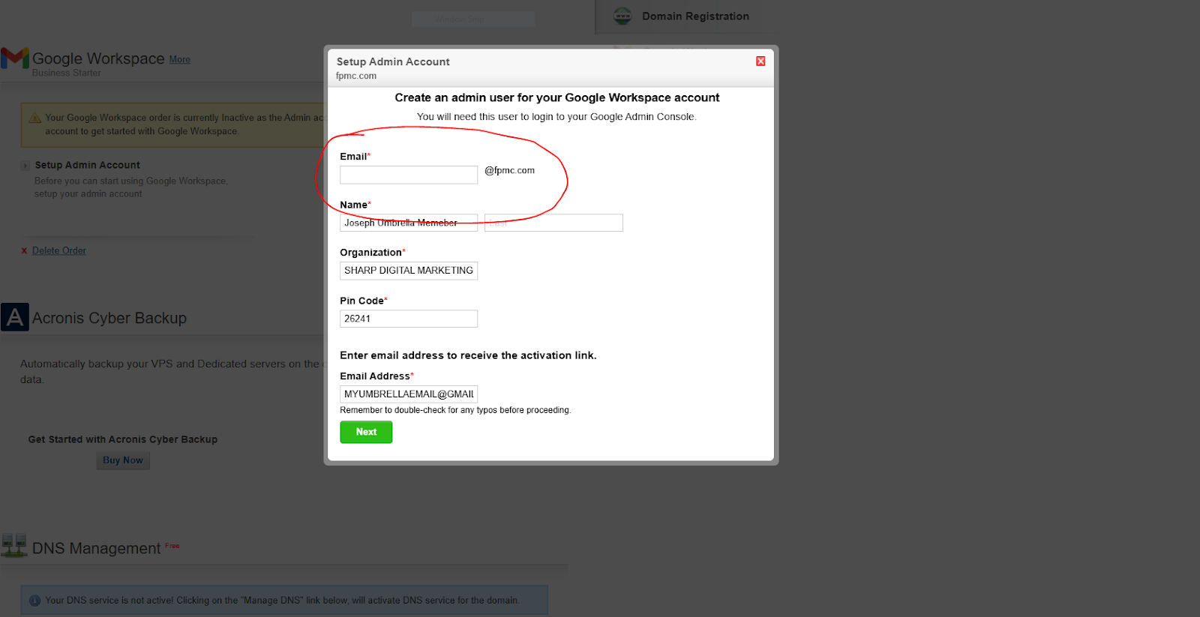1200x617 pixels.
Task: Edit the activation Email Address field
Action: [409, 394]
